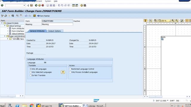Open the Help menu
Screen dimensions: 191x107
56,1
